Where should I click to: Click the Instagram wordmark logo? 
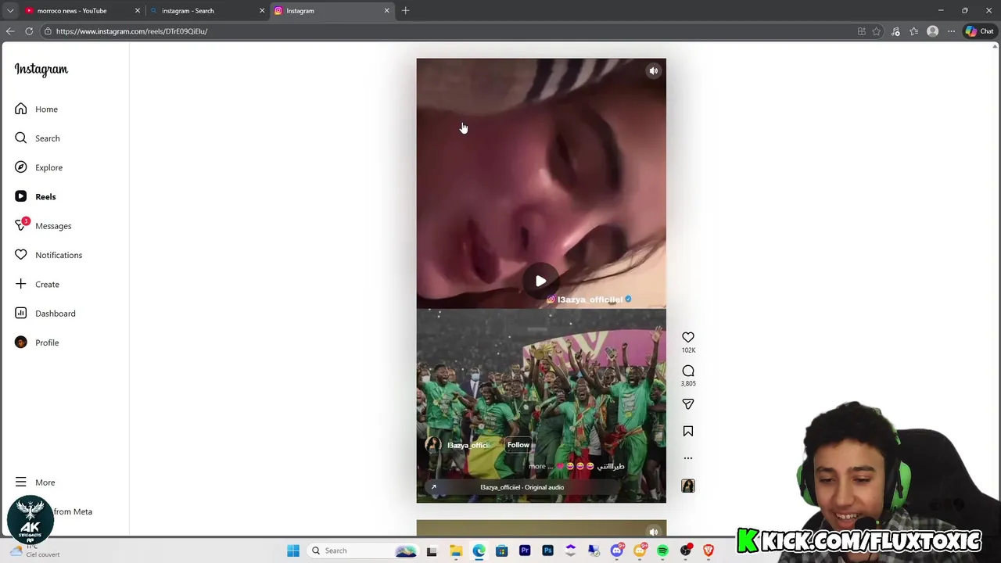[41, 70]
